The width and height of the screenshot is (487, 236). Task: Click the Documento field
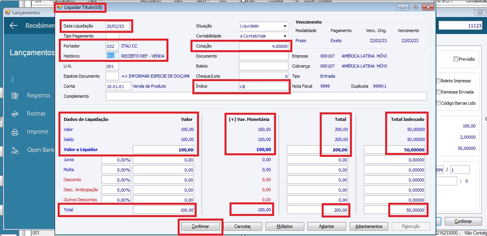pos(264,56)
